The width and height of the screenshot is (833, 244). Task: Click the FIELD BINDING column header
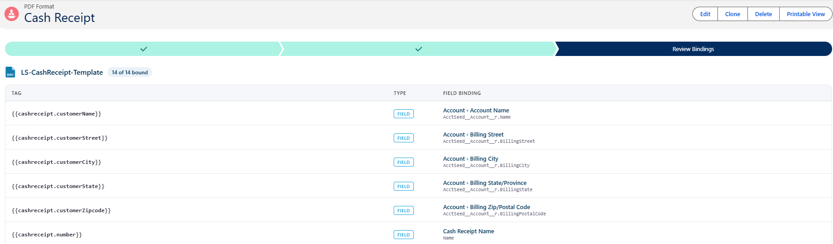[x=462, y=93]
